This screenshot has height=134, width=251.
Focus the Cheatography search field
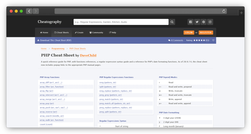(121, 22)
